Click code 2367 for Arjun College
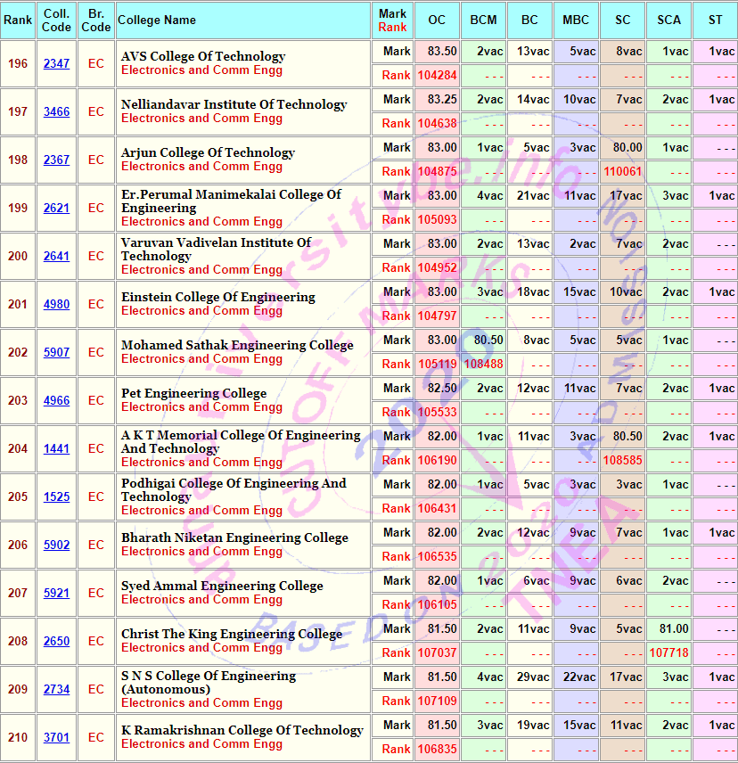The width and height of the screenshot is (738, 763). click(x=56, y=160)
